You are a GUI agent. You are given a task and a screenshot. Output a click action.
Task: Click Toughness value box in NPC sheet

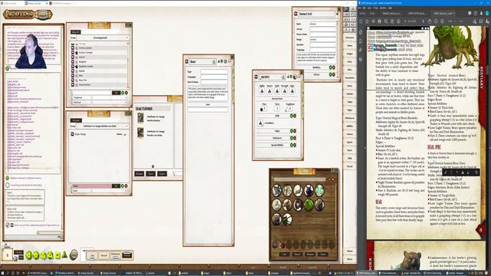click(290, 108)
